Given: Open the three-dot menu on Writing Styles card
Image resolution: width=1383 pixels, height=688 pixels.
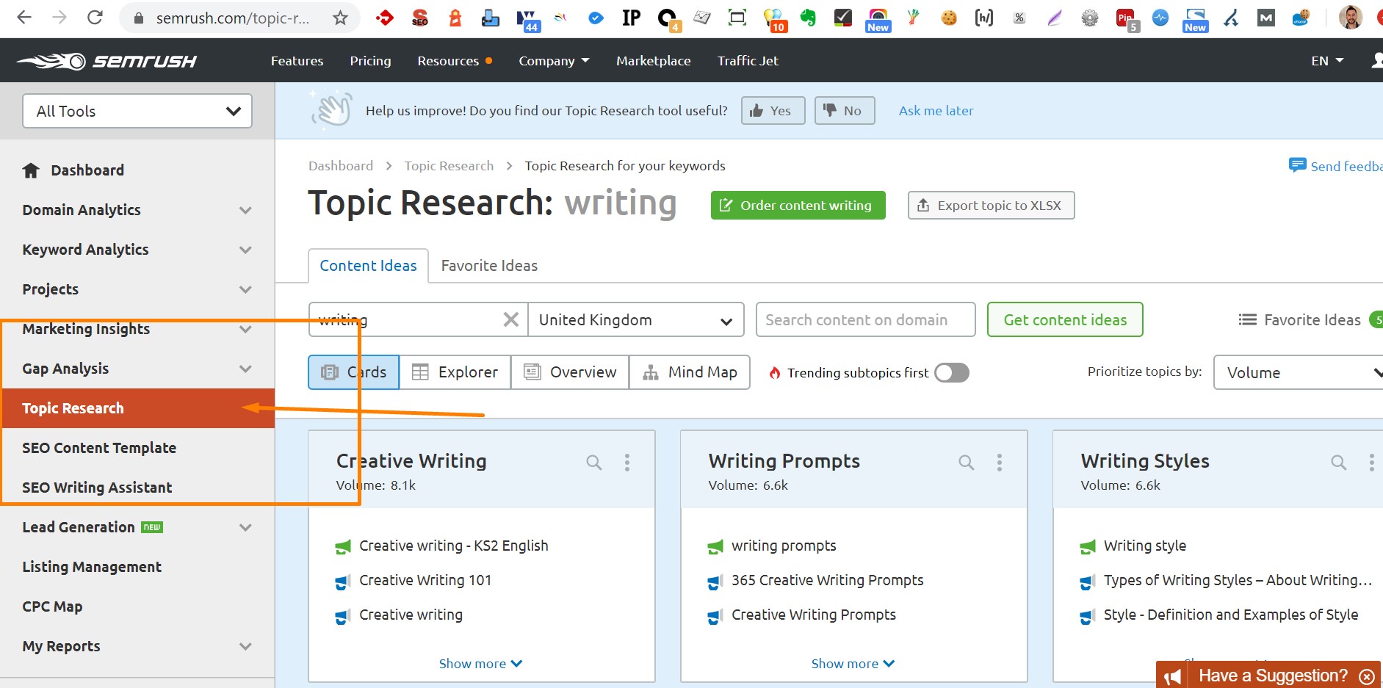Looking at the screenshot, I should click(1372, 463).
